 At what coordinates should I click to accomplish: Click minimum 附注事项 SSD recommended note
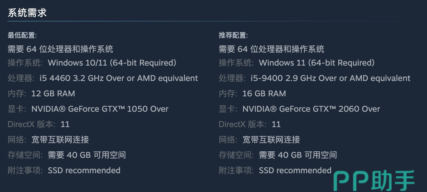pos(84,170)
